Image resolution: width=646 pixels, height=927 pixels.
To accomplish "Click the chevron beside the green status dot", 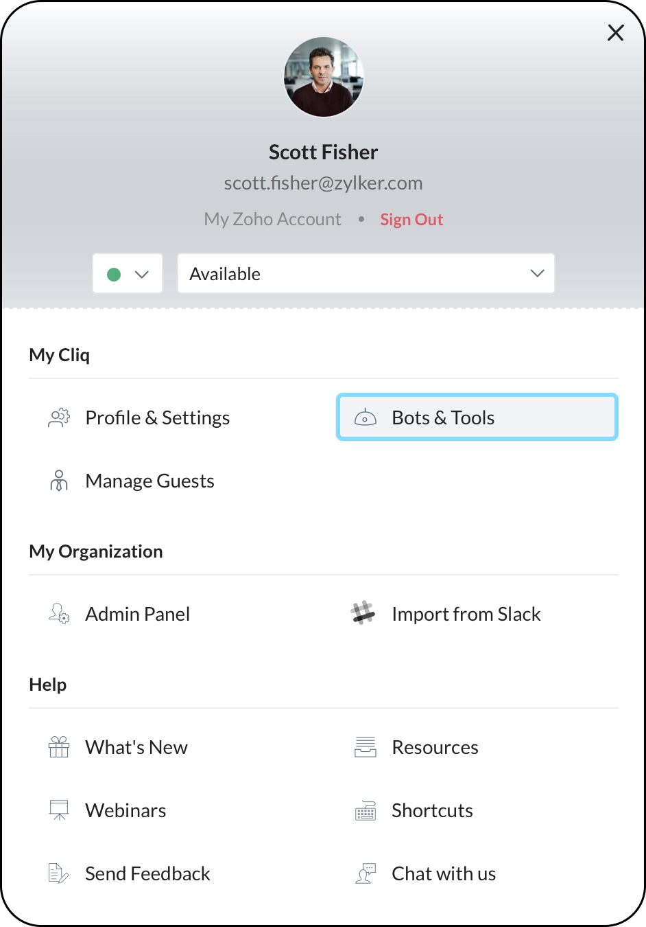I will click(x=142, y=274).
